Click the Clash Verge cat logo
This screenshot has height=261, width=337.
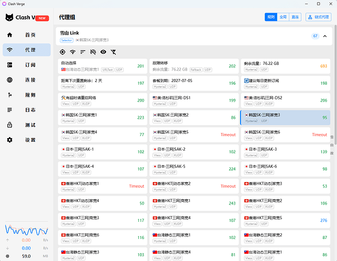tap(9, 17)
